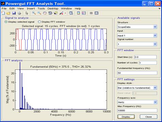The width and height of the screenshot is (162, 122).
Task: Click the Close button in FFT settings
Action: click(x=148, y=117)
